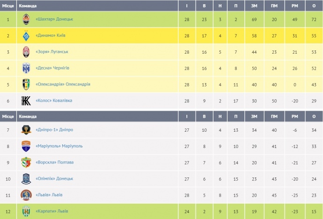
Task: Click the Vorskla Poltava team logo
Action: tap(26, 162)
